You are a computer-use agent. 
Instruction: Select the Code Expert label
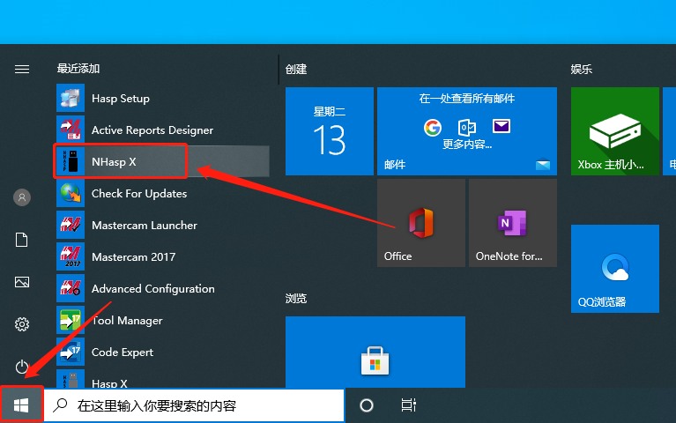123,352
